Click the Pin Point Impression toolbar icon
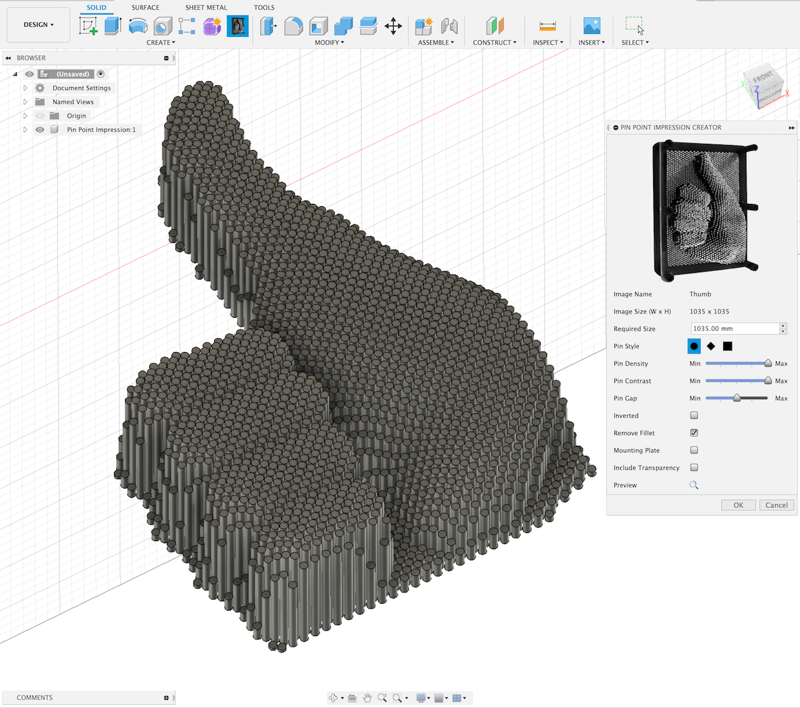This screenshot has height=708, width=800. [237, 26]
